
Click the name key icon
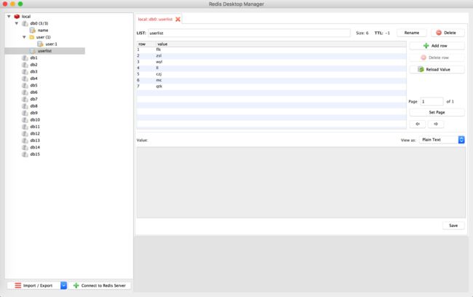pos(33,30)
